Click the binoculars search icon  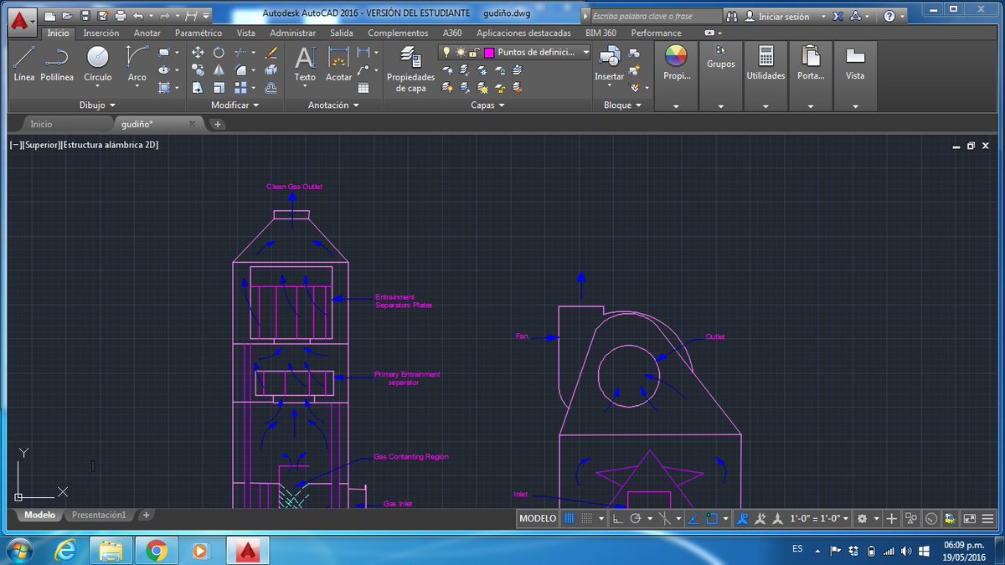[x=732, y=16]
